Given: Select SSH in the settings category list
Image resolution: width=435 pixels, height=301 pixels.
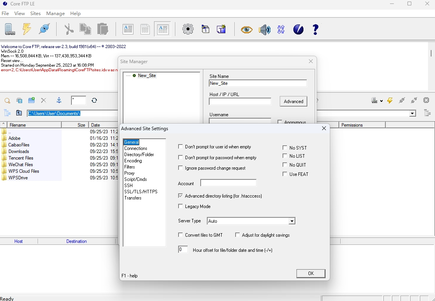Looking at the screenshot, I should (x=129, y=185).
